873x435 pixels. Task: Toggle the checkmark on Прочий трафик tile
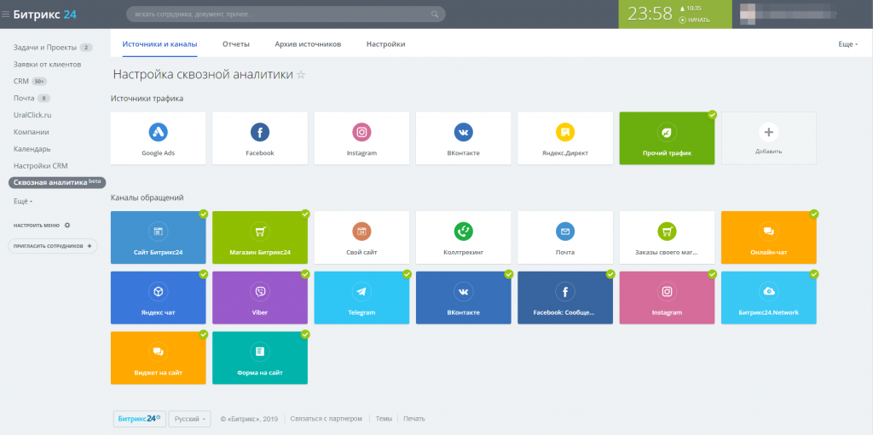[712, 115]
